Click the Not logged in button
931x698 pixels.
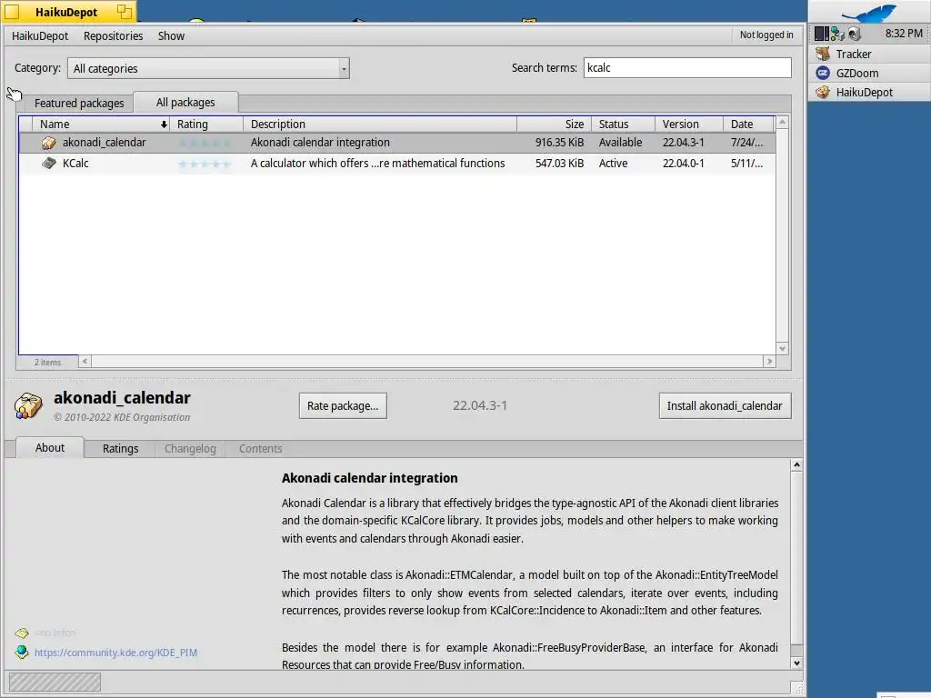pyautogui.click(x=766, y=35)
